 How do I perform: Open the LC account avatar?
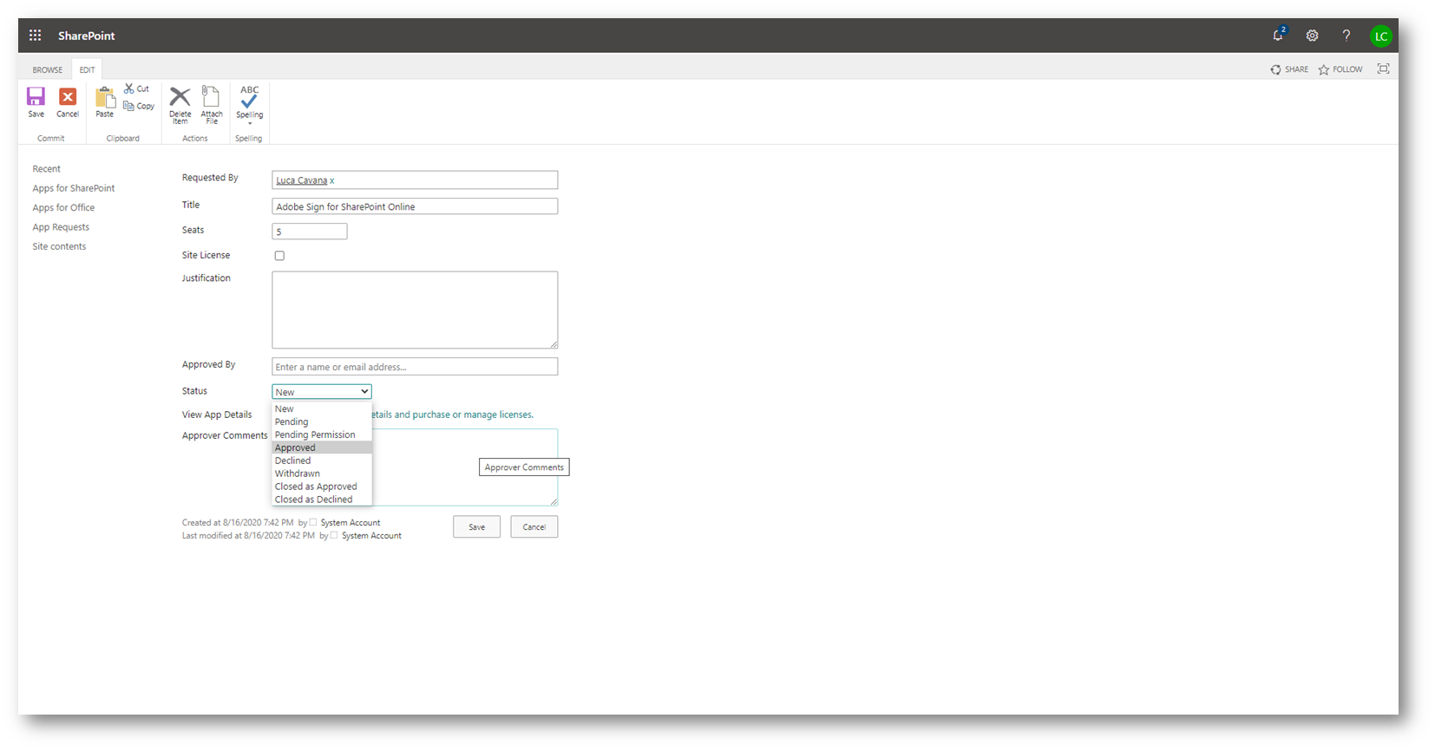(1380, 36)
